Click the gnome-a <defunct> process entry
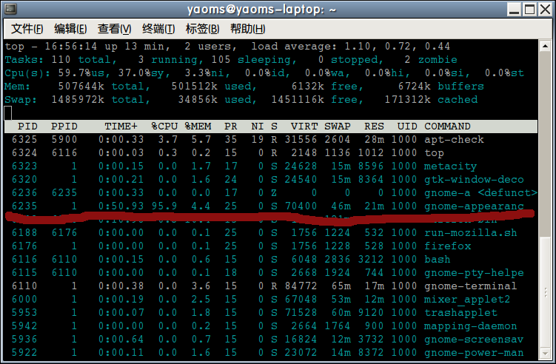 click(480, 193)
